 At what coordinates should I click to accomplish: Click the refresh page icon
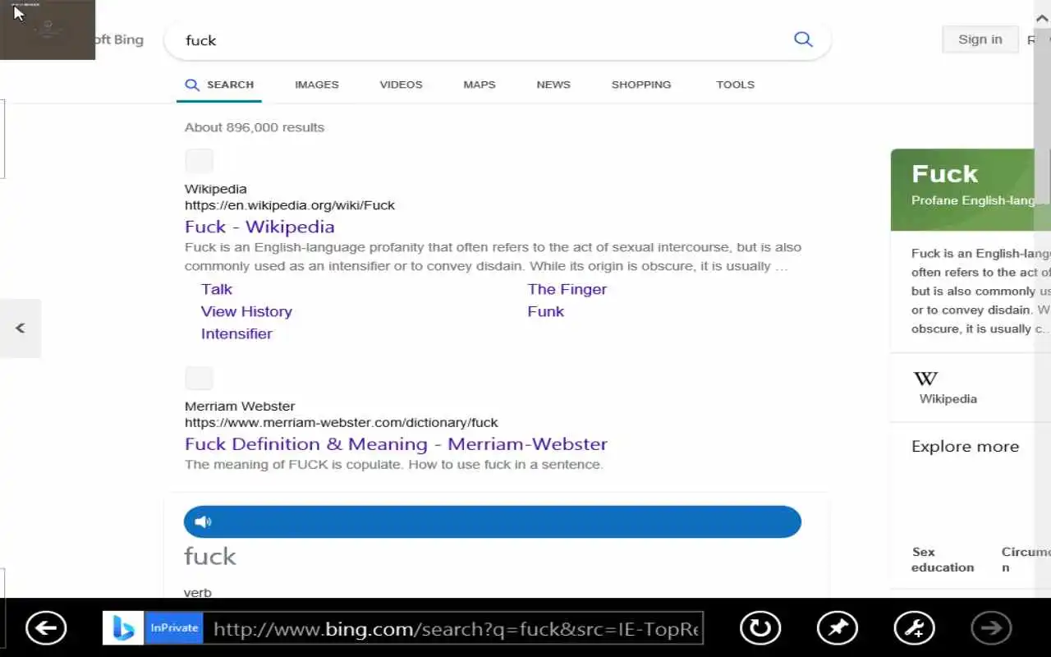click(760, 628)
